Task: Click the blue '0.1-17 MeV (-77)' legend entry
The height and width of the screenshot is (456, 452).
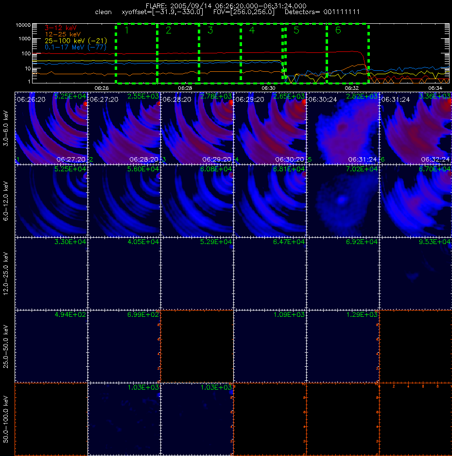Action: [75, 47]
